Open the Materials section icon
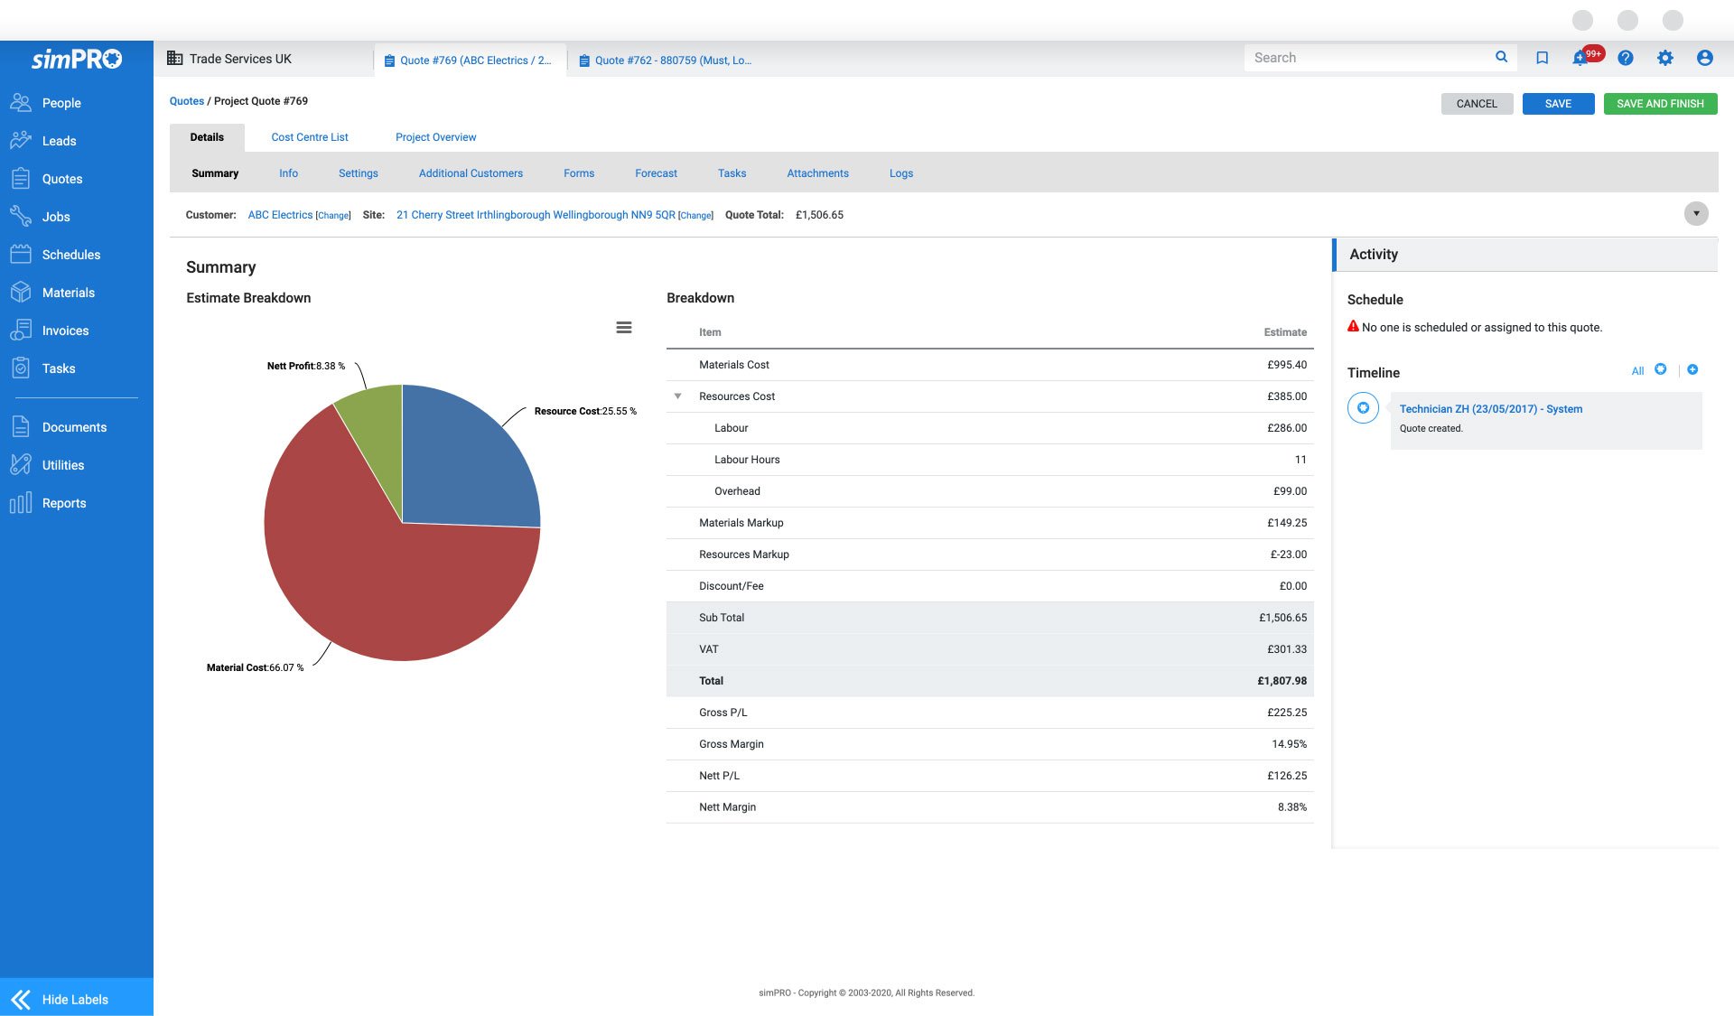This screenshot has height=1016, width=1734. coord(22,292)
